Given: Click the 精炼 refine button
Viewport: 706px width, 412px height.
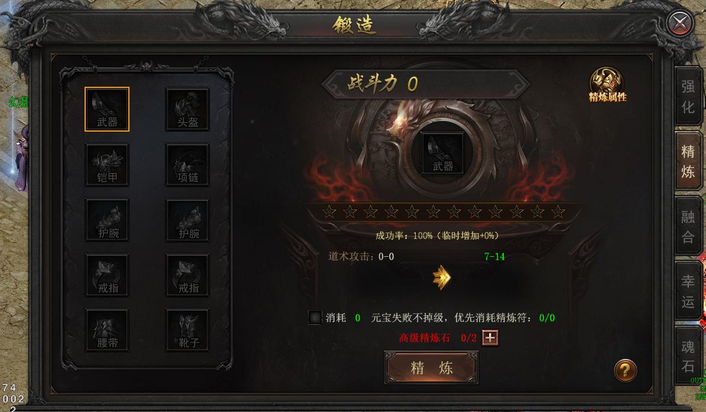Looking at the screenshot, I should coord(431,368).
